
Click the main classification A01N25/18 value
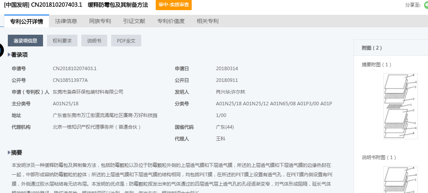66,104
